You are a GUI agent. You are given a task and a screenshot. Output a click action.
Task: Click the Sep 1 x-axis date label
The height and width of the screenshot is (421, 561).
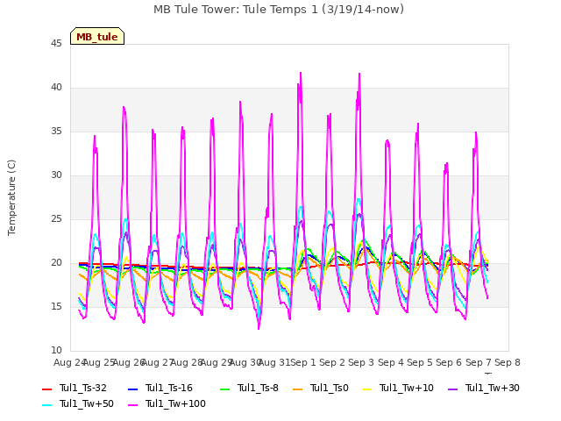click(303, 362)
